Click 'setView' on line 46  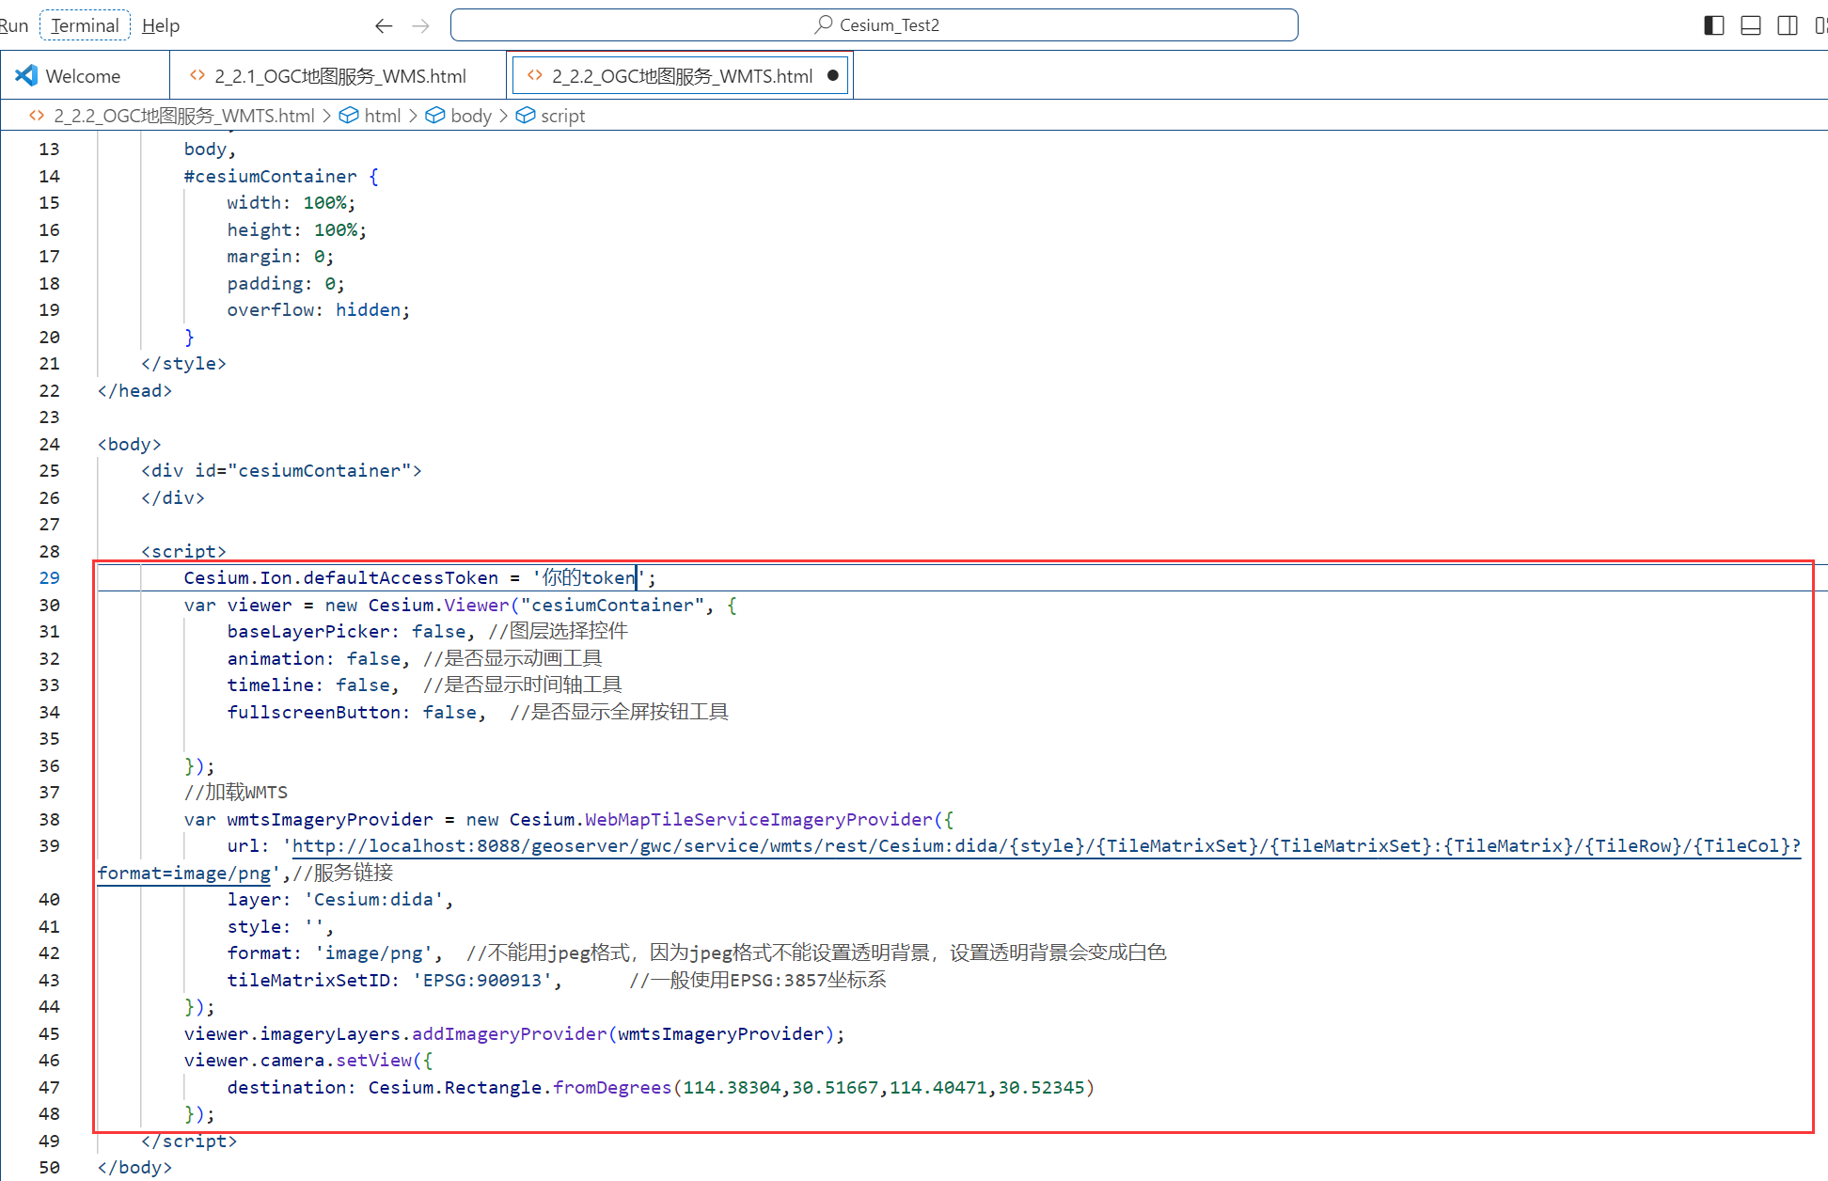pyautogui.click(x=373, y=1061)
